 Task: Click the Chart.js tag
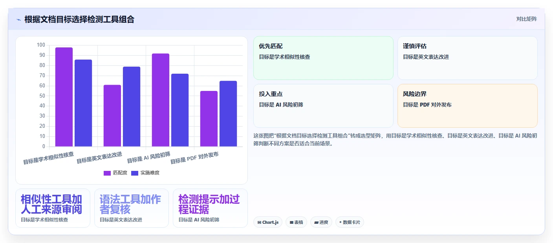pos(268,222)
